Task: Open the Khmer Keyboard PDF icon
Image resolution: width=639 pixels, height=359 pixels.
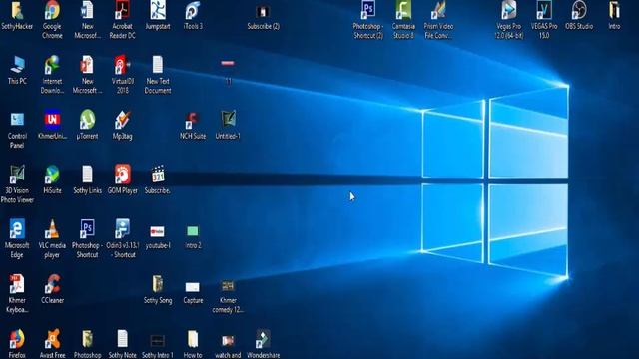Action: pos(17,284)
